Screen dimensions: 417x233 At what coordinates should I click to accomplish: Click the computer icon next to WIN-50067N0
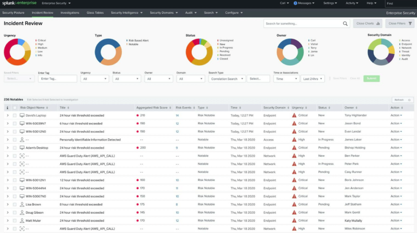[22, 196]
